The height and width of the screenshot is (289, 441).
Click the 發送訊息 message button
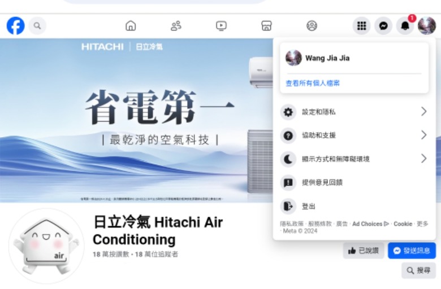[412, 251]
